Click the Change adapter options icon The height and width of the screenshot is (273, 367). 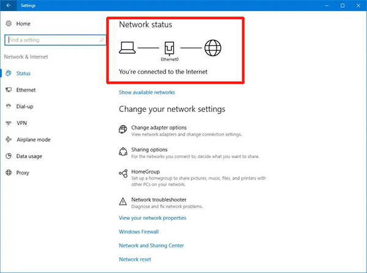click(123, 129)
